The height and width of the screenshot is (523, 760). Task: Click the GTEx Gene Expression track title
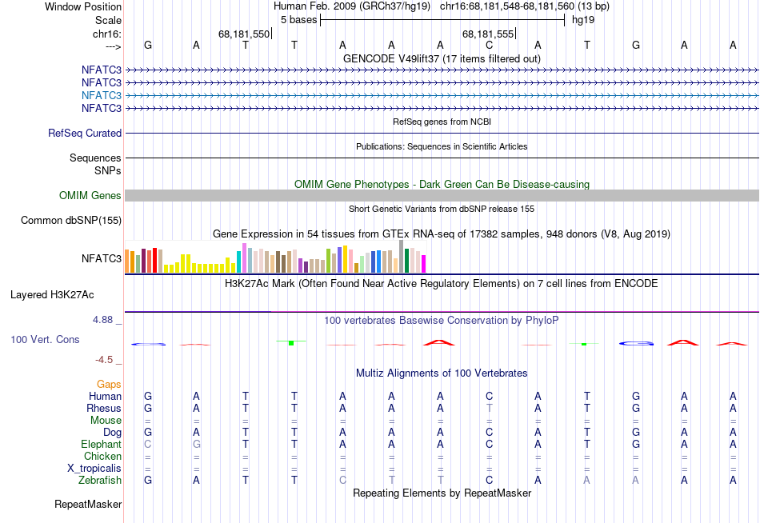point(442,234)
